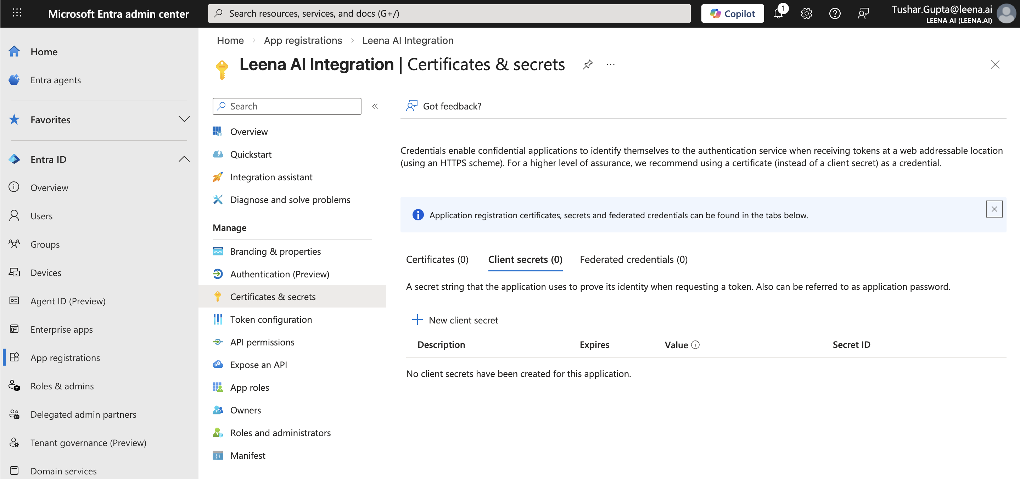1020x479 pixels.
Task: Go to App registrations breadcrumb link
Action: pyautogui.click(x=303, y=40)
